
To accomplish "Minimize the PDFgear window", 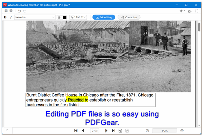I will click(x=177, y=5).
